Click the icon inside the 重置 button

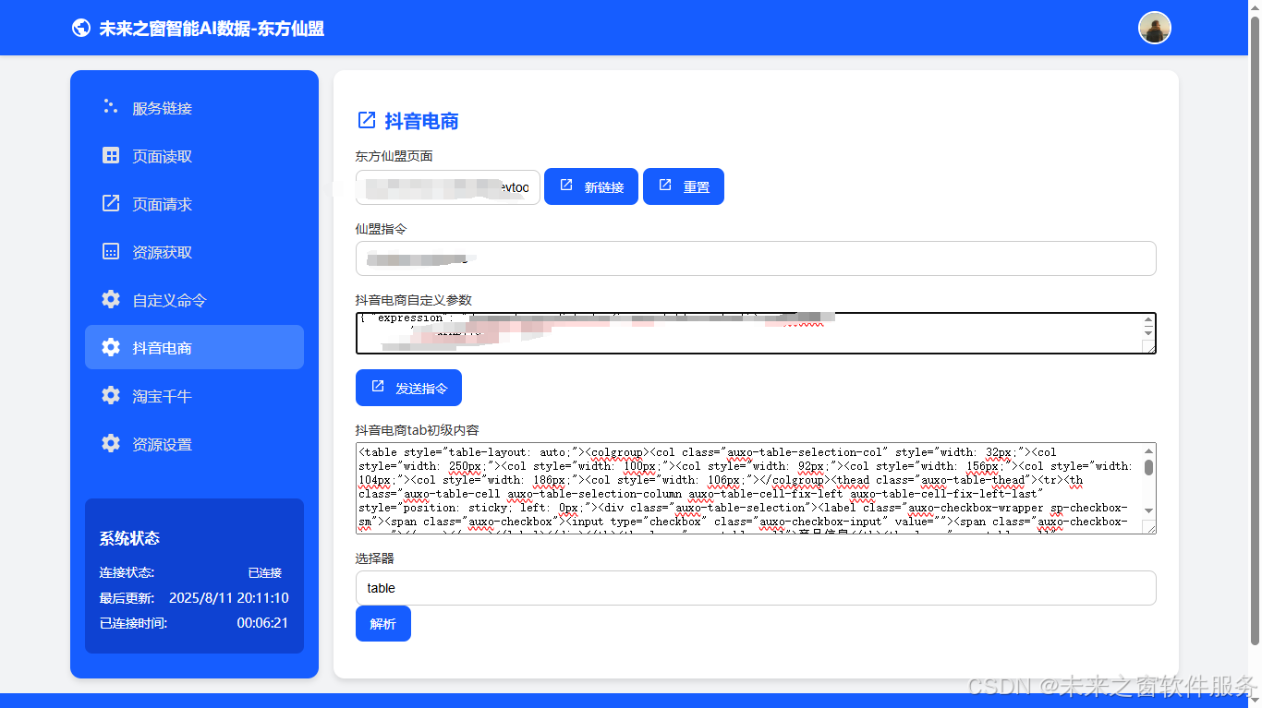[x=665, y=186]
